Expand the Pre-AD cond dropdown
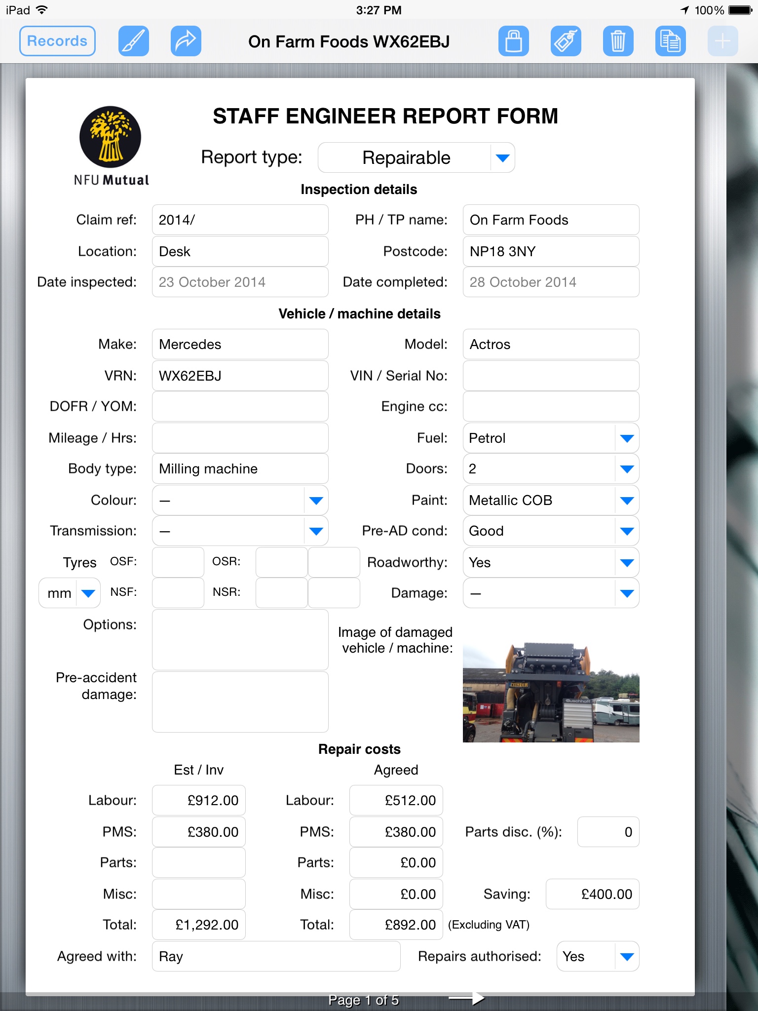The width and height of the screenshot is (758, 1011). point(551,531)
